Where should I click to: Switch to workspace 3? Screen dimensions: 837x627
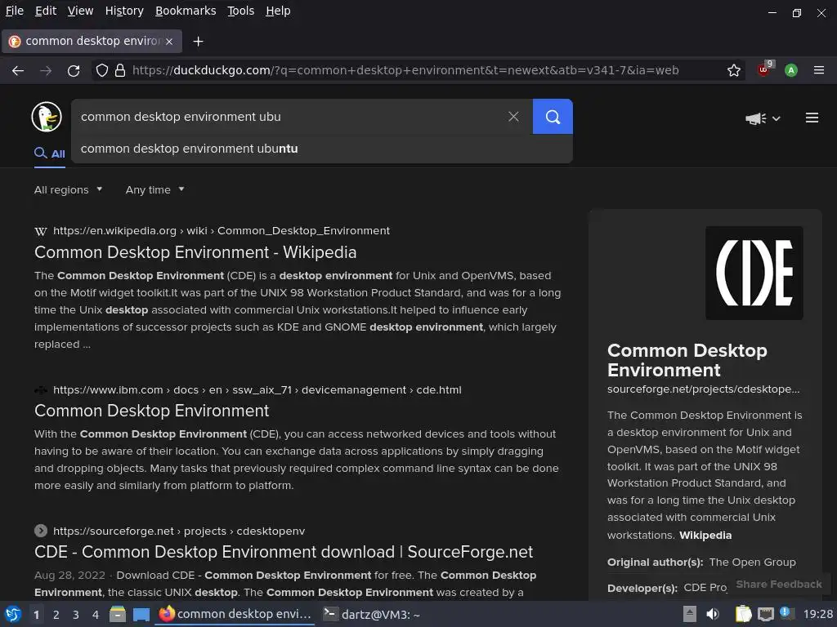click(x=76, y=615)
